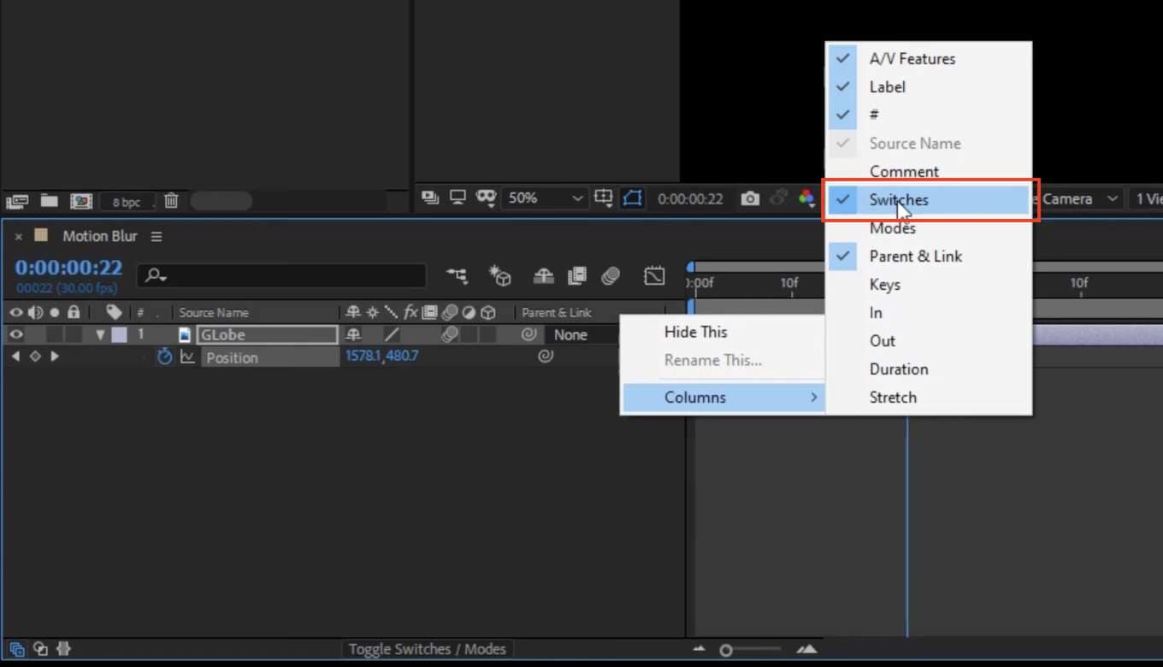1163x667 pixels.
Task: Click the new composition icon
Action: [x=81, y=201]
